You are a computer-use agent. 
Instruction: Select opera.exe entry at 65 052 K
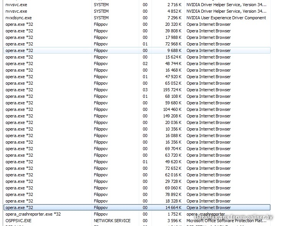(137, 83)
